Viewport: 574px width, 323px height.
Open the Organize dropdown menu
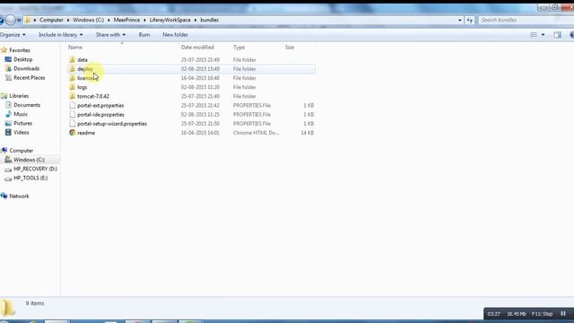tap(13, 35)
